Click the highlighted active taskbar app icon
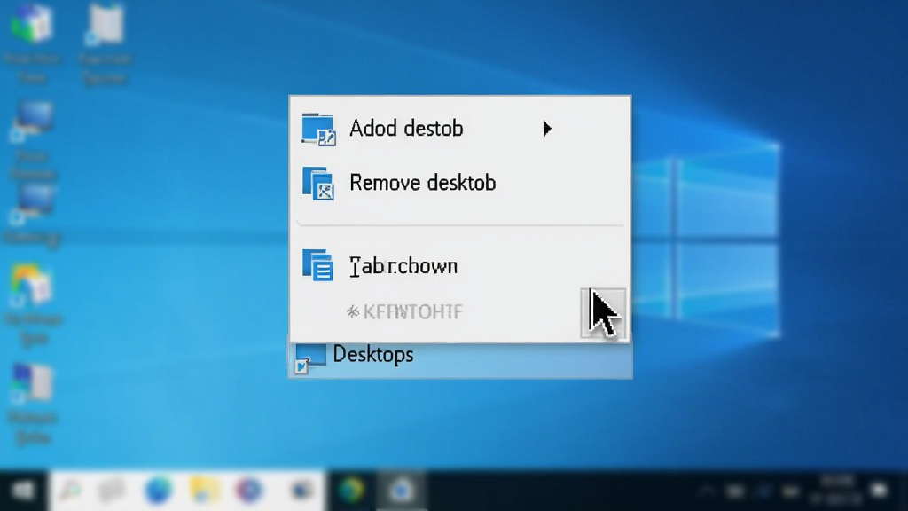This screenshot has height=511, width=908. [x=402, y=491]
